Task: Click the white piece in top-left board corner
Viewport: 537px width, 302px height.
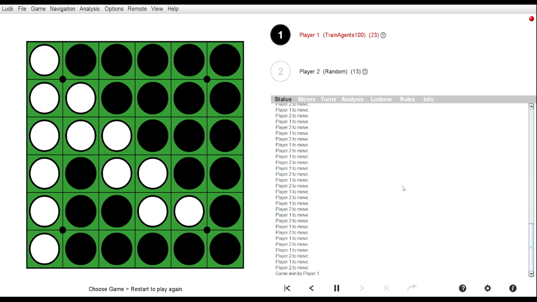Action: [x=44, y=60]
